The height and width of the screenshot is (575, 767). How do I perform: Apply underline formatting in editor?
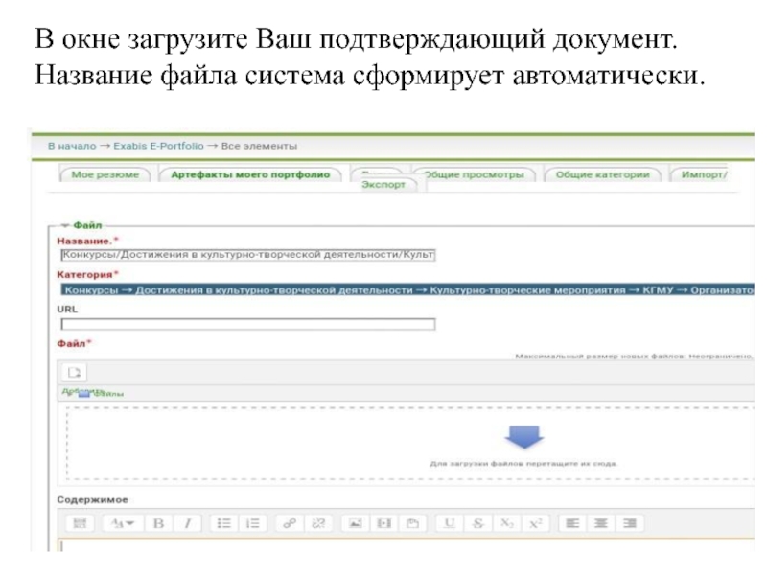coord(448,523)
